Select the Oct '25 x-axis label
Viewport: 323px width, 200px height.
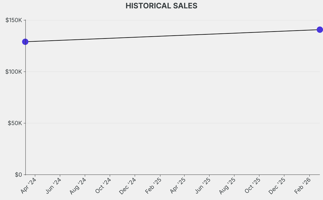click(253, 186)
